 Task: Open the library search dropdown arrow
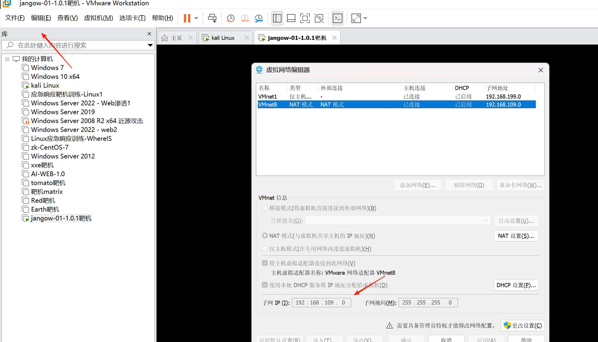pyautogui.click(x=150, y=45)
